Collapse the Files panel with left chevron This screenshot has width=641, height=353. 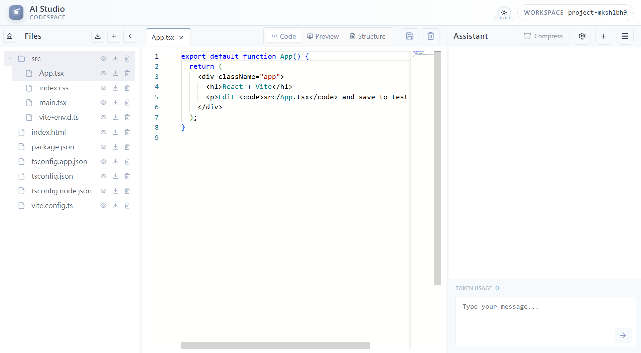(130, 36)
